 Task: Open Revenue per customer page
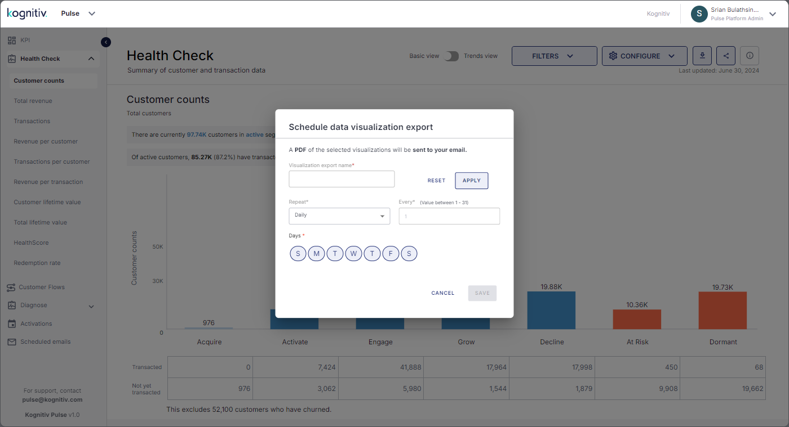point(46,142)
